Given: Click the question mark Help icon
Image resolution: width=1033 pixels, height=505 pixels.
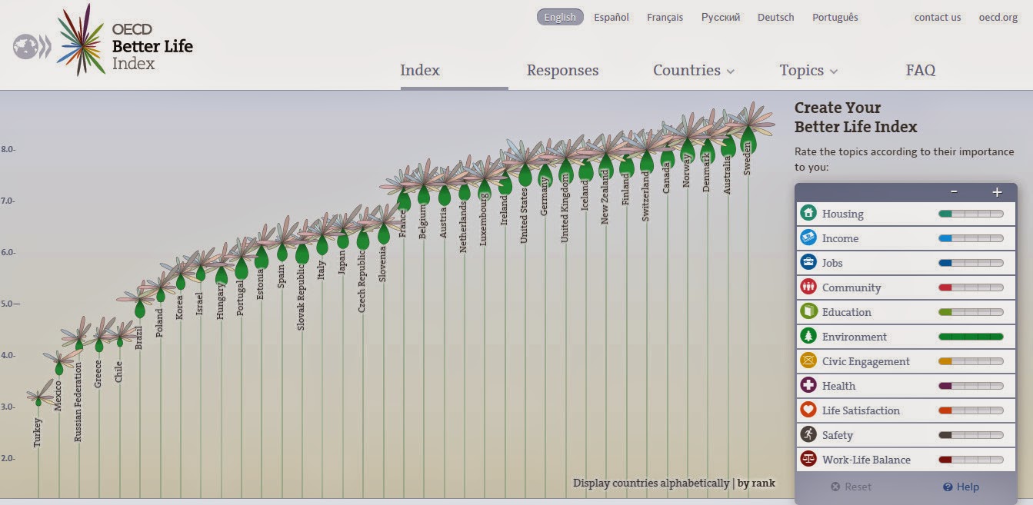Looking at the screenshot, I should (x=948, y=487).
